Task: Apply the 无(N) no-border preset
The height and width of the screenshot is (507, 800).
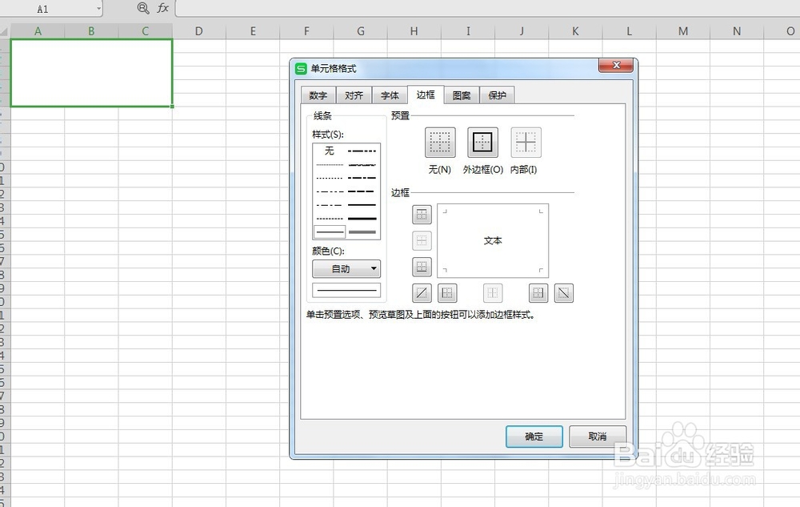Action: coord(440,143)
